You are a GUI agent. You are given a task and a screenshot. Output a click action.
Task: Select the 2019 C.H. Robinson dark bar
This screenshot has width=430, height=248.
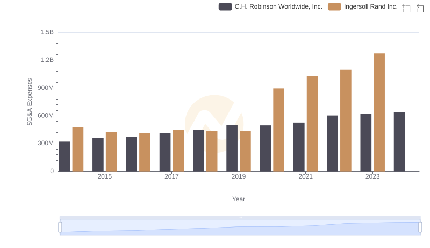click(x=232, y=148)
